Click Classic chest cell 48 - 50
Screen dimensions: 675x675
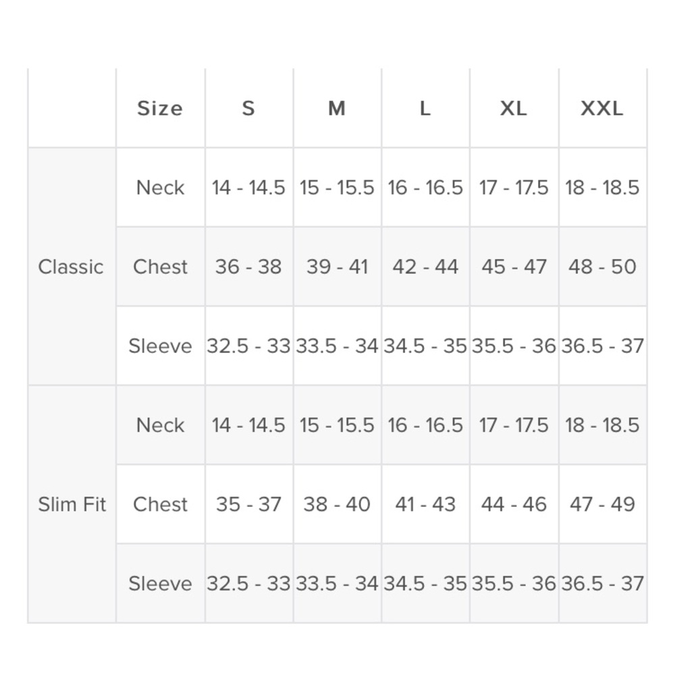click(x=602, y=267)
